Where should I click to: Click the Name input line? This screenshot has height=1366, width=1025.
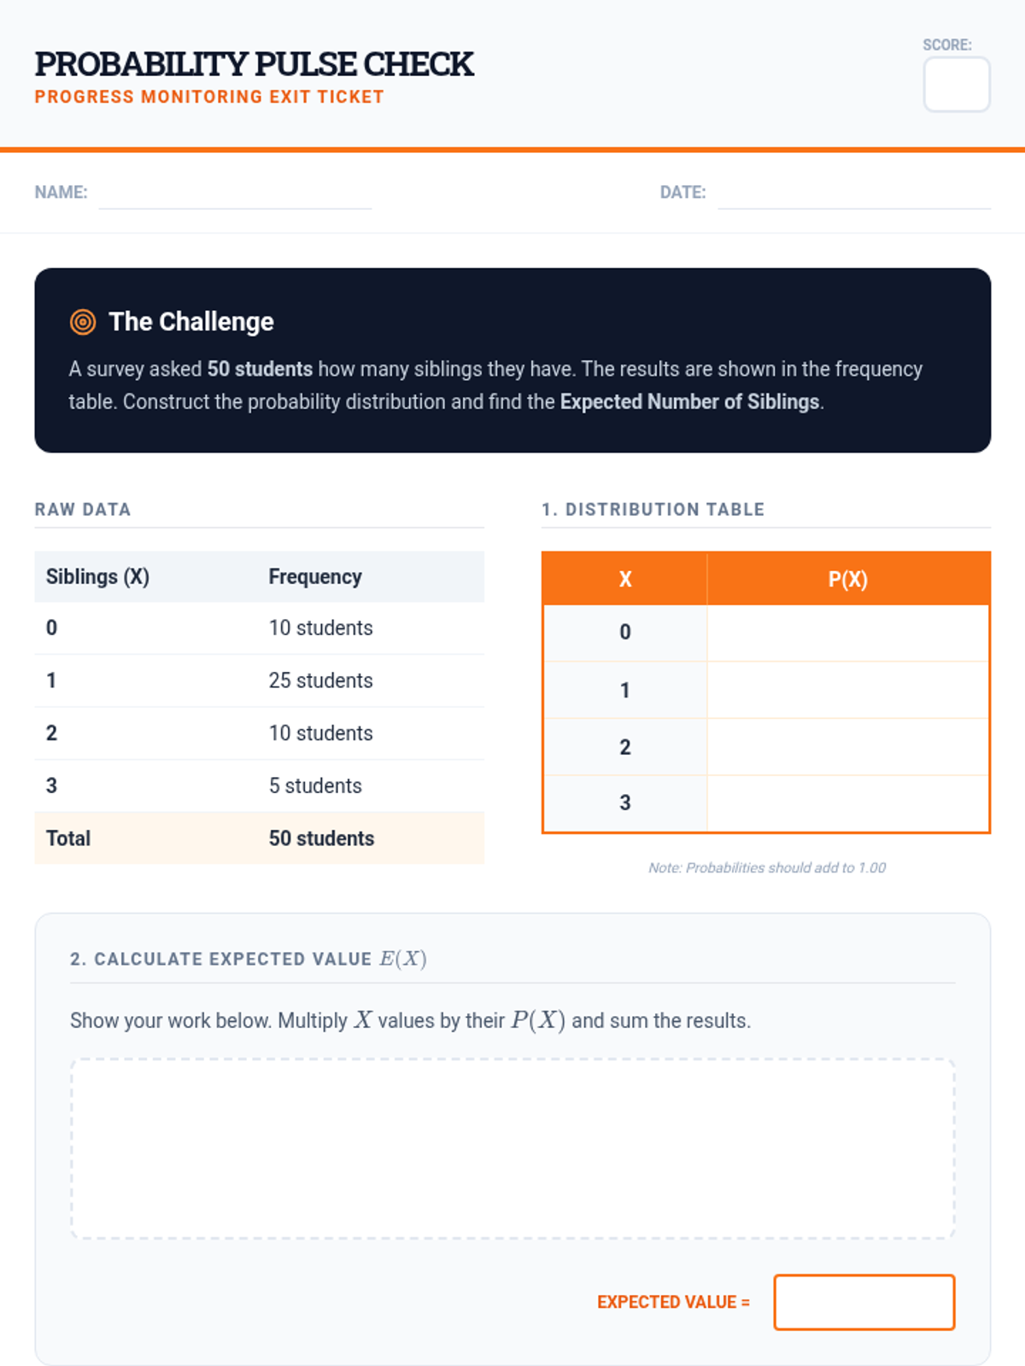[x=235, y=193]
